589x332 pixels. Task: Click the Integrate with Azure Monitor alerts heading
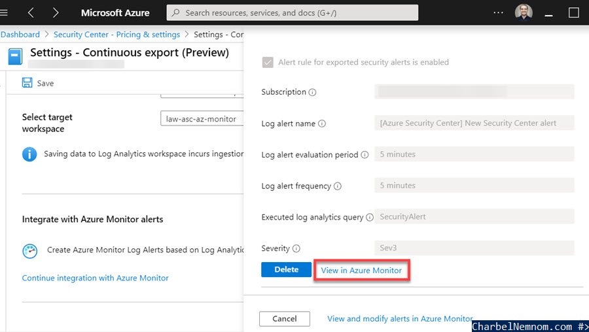pos(92,220)
